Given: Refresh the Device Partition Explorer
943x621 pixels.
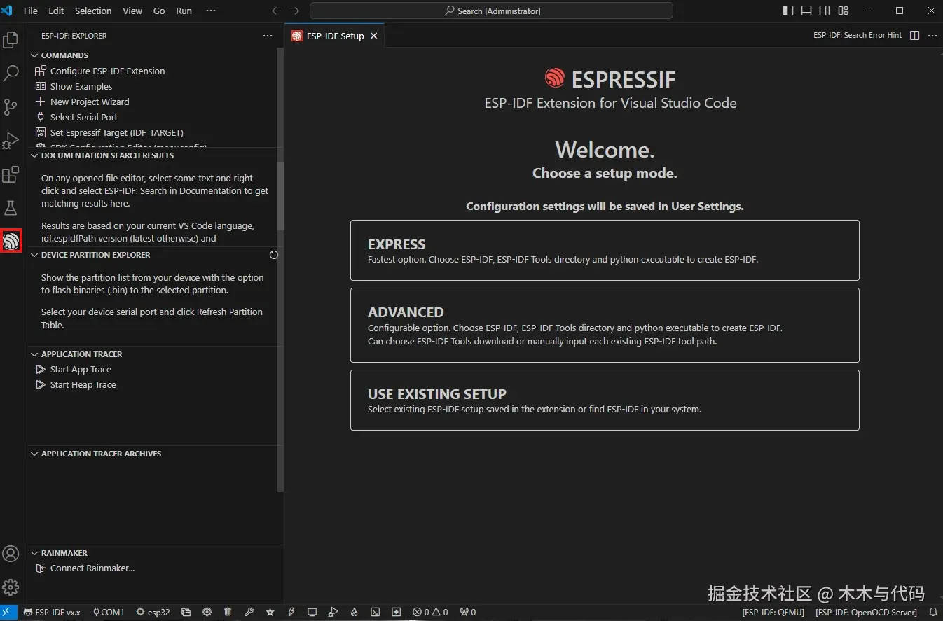Looking at the screenshot, I should click(274, 255).
